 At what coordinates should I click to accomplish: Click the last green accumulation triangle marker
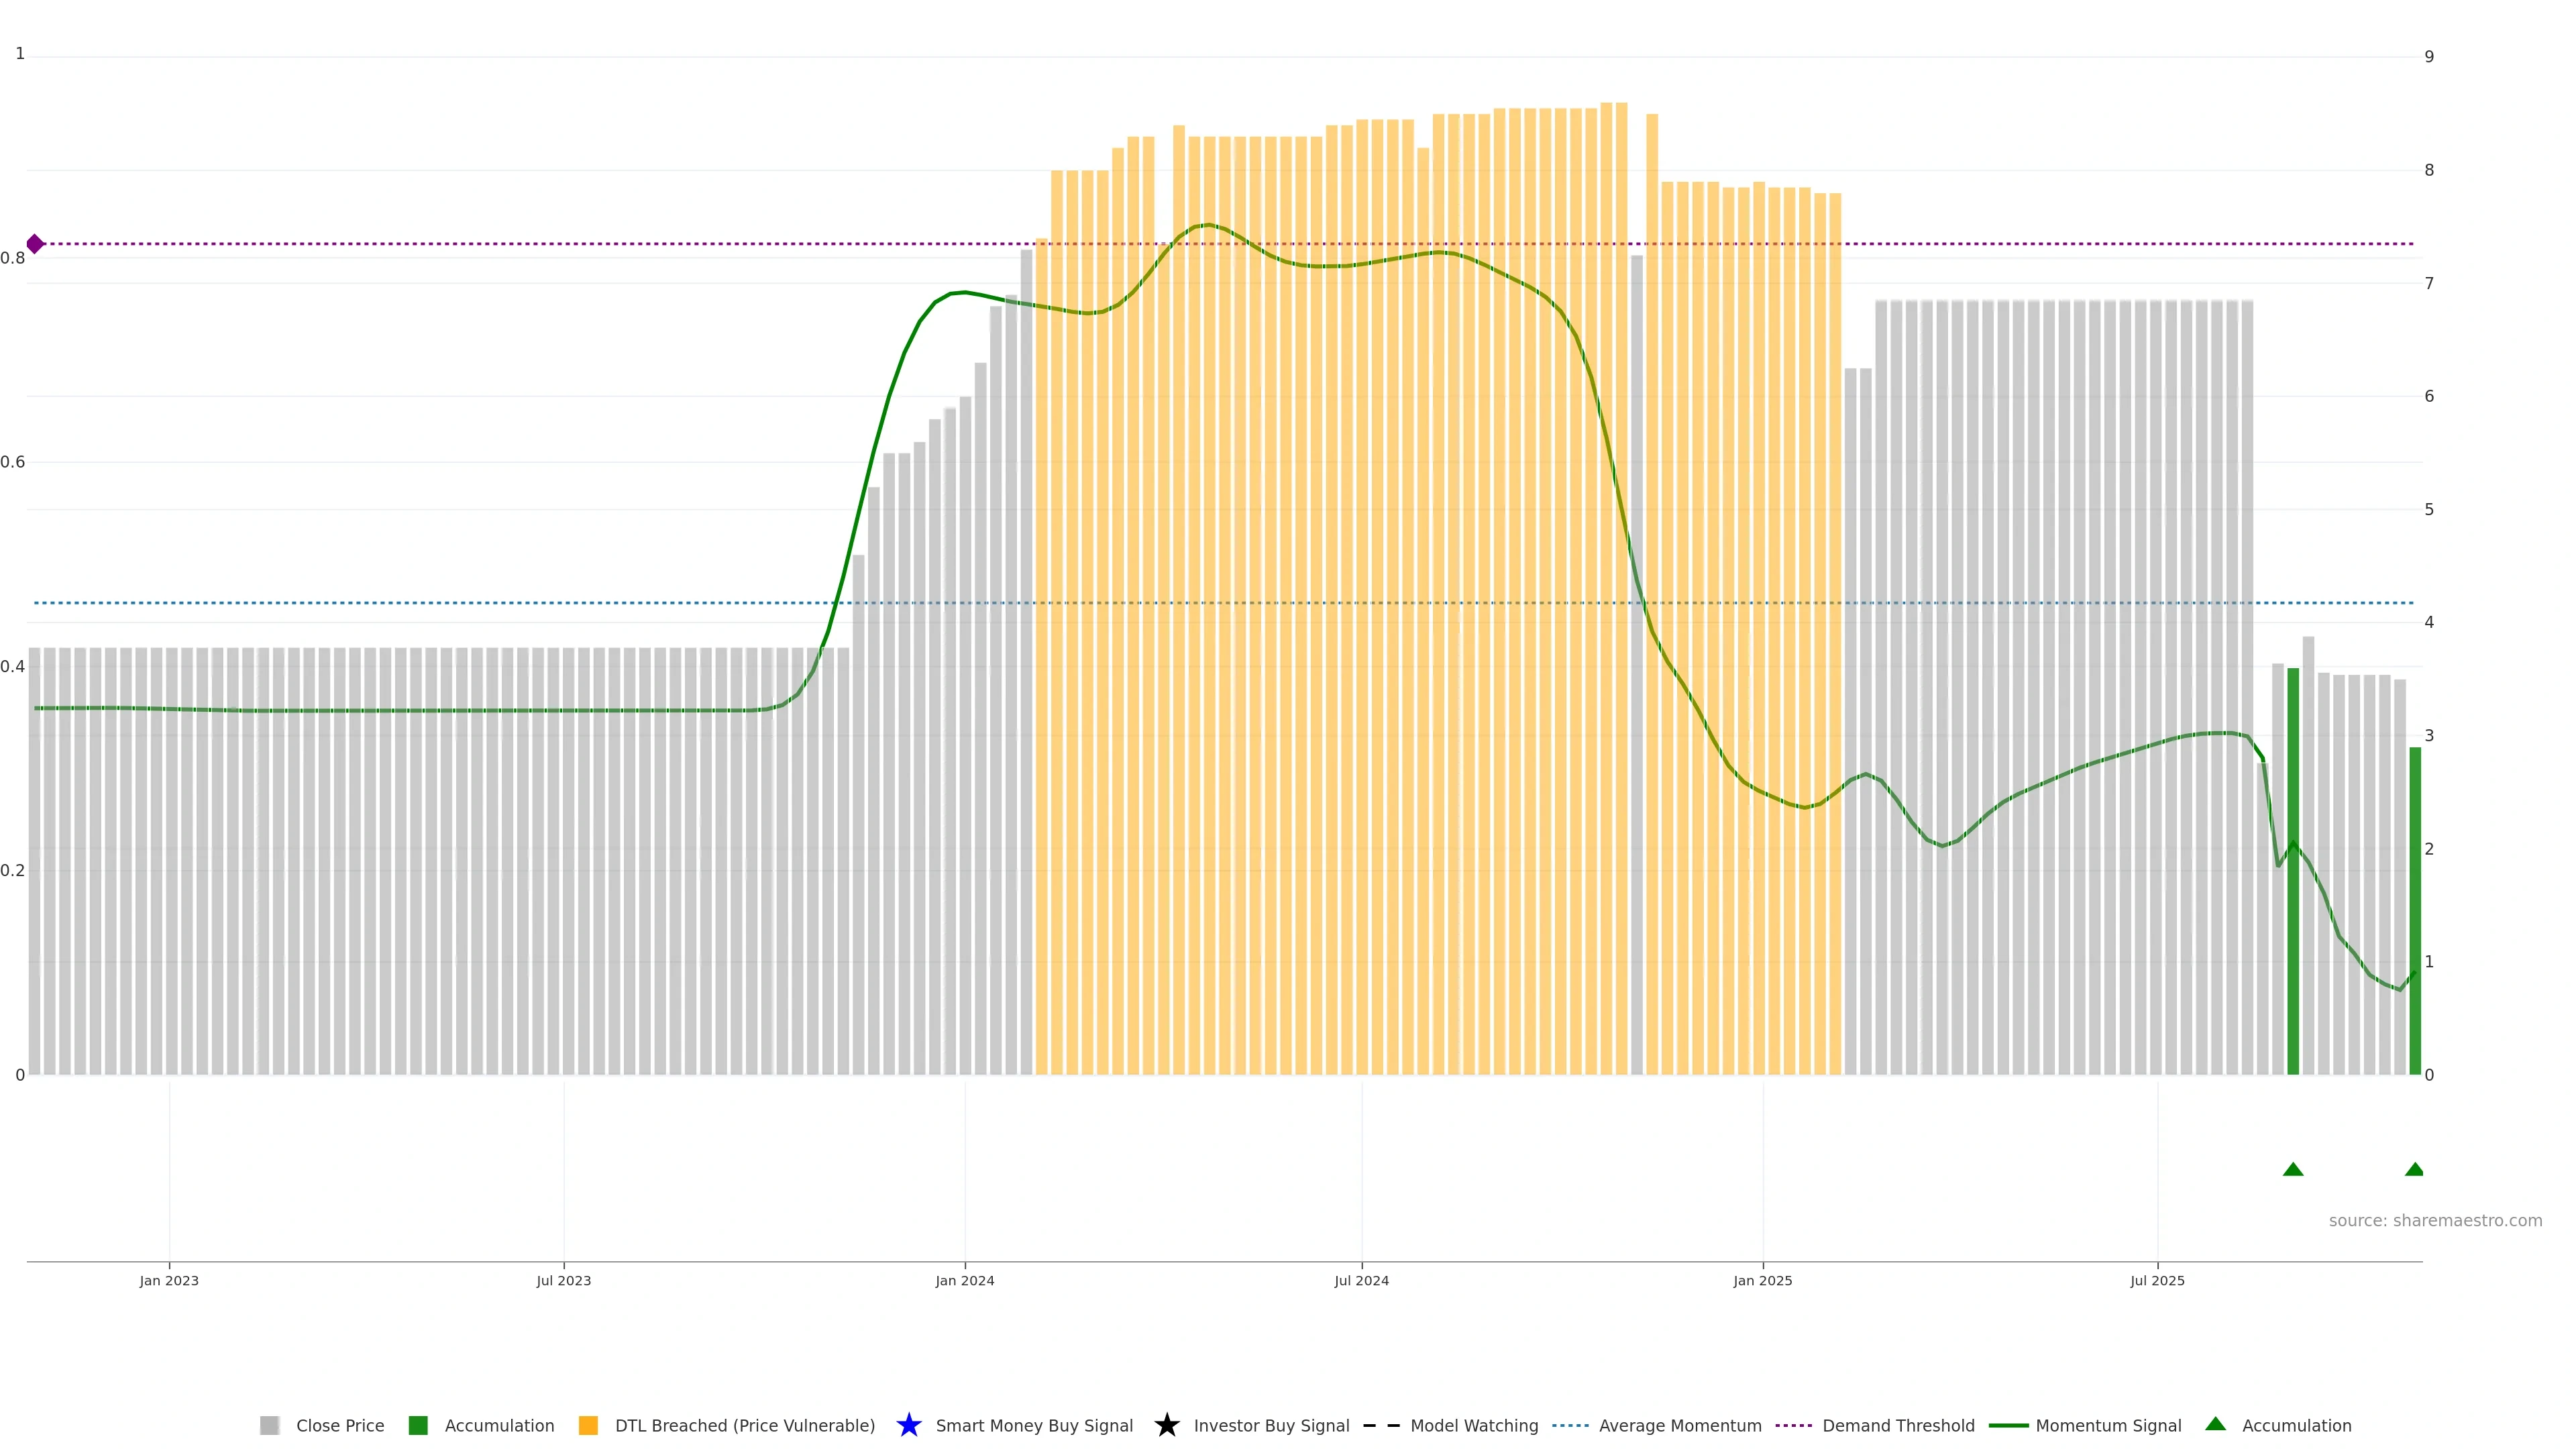pyautogui.click(x=2414, y=1169)
